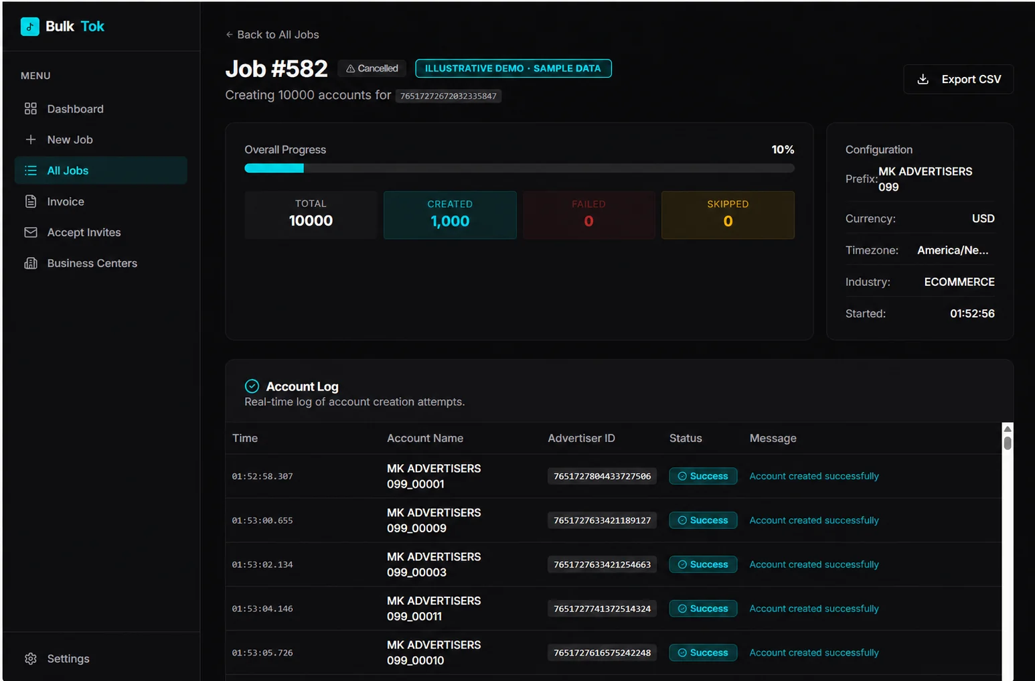Click the Accept Invites envelope icon

click(31, 232)
